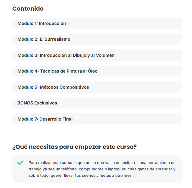Click the line starting "trabajo ya sea un teléfono"
Viewport: 192px width, 188px height.
(x=103, y=169)
